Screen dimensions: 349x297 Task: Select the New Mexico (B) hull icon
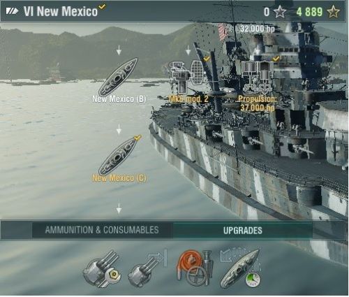[x=118, y=77]
